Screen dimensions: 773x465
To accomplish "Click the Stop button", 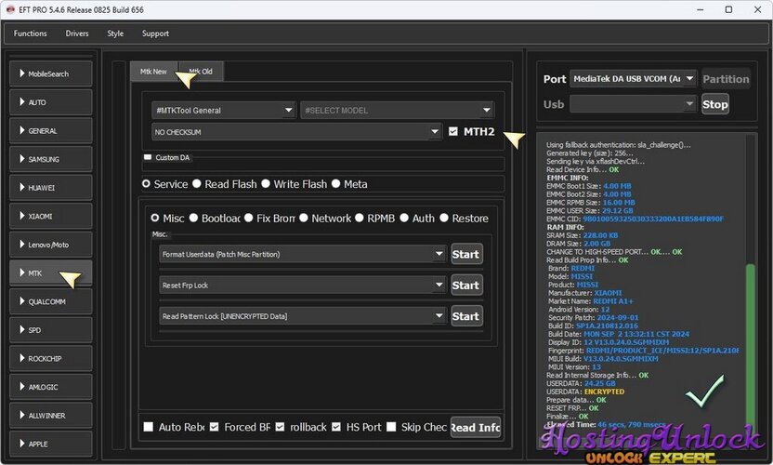I will [715, 104].
